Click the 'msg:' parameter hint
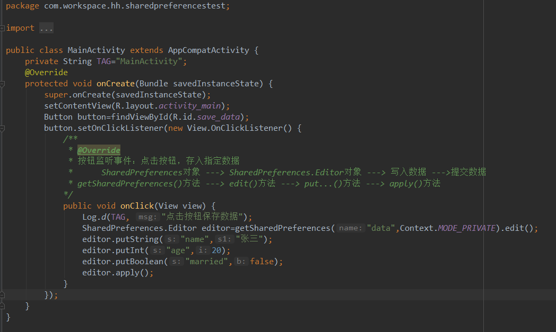 point(147,217)
